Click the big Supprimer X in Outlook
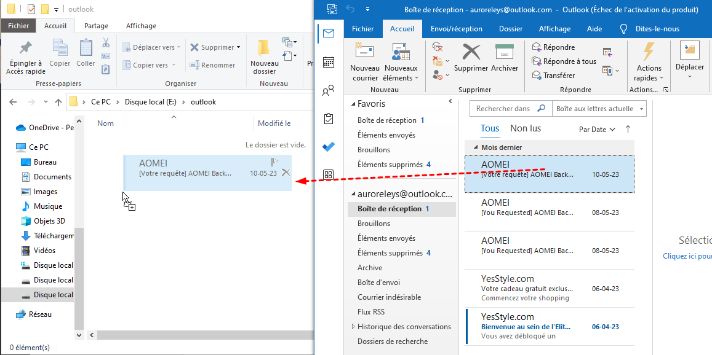712x355 pixels. point(471,52)
